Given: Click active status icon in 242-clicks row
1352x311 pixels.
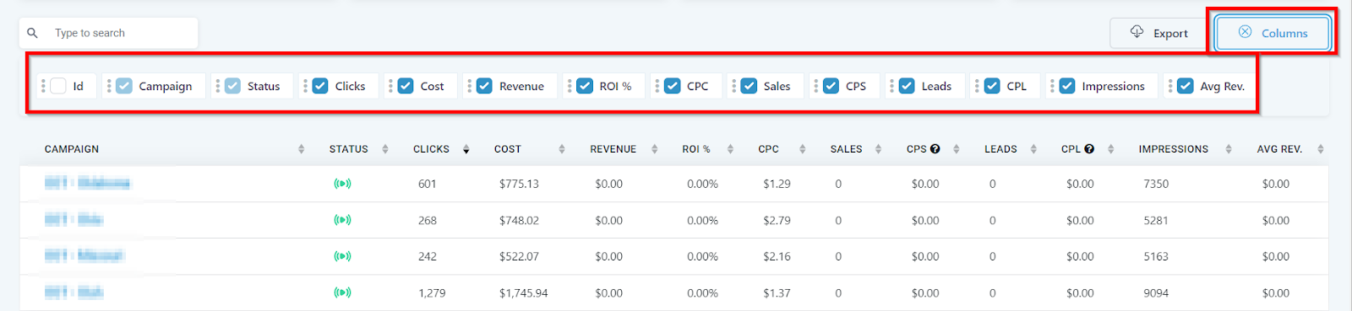Looking at the screenshot, I should click(342, 256).
